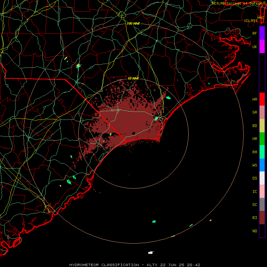The height and width of the screenshot is (267, 267).
Task: Click the blue WS legend swatch
Action: tap(262, 165)
